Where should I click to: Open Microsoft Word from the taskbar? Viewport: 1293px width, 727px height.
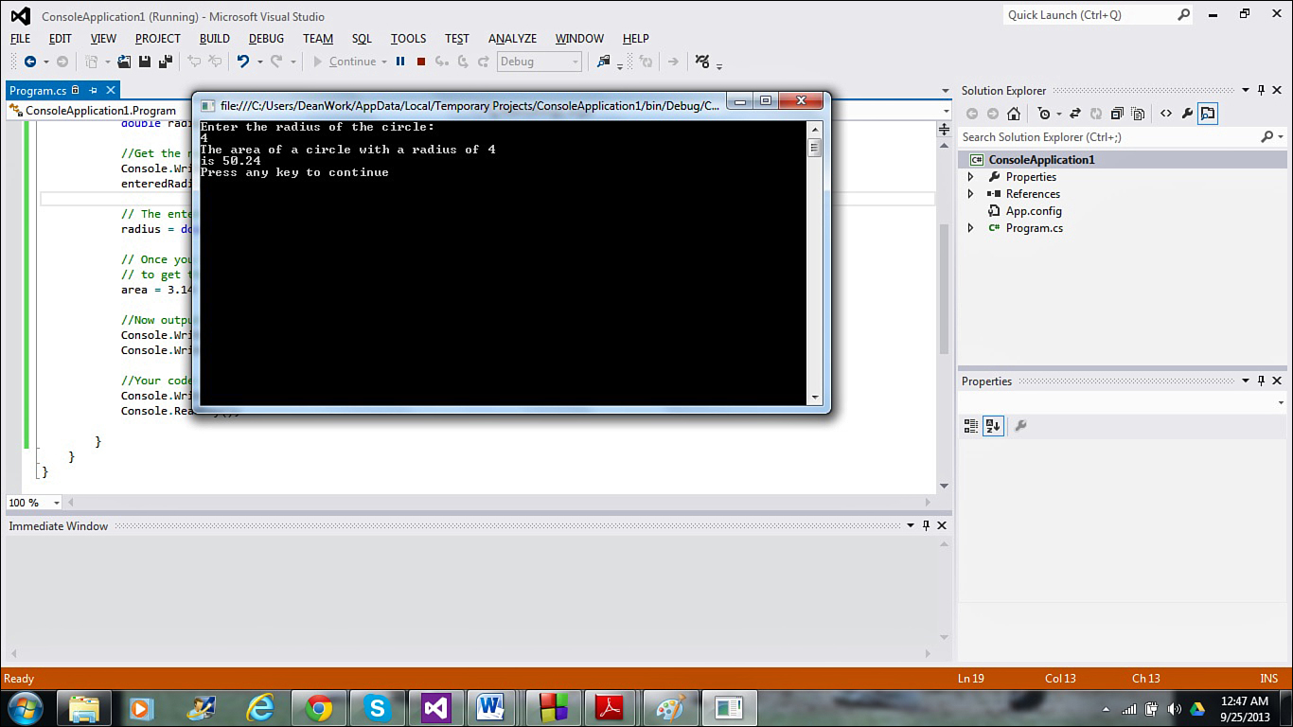tap(490, 708)
